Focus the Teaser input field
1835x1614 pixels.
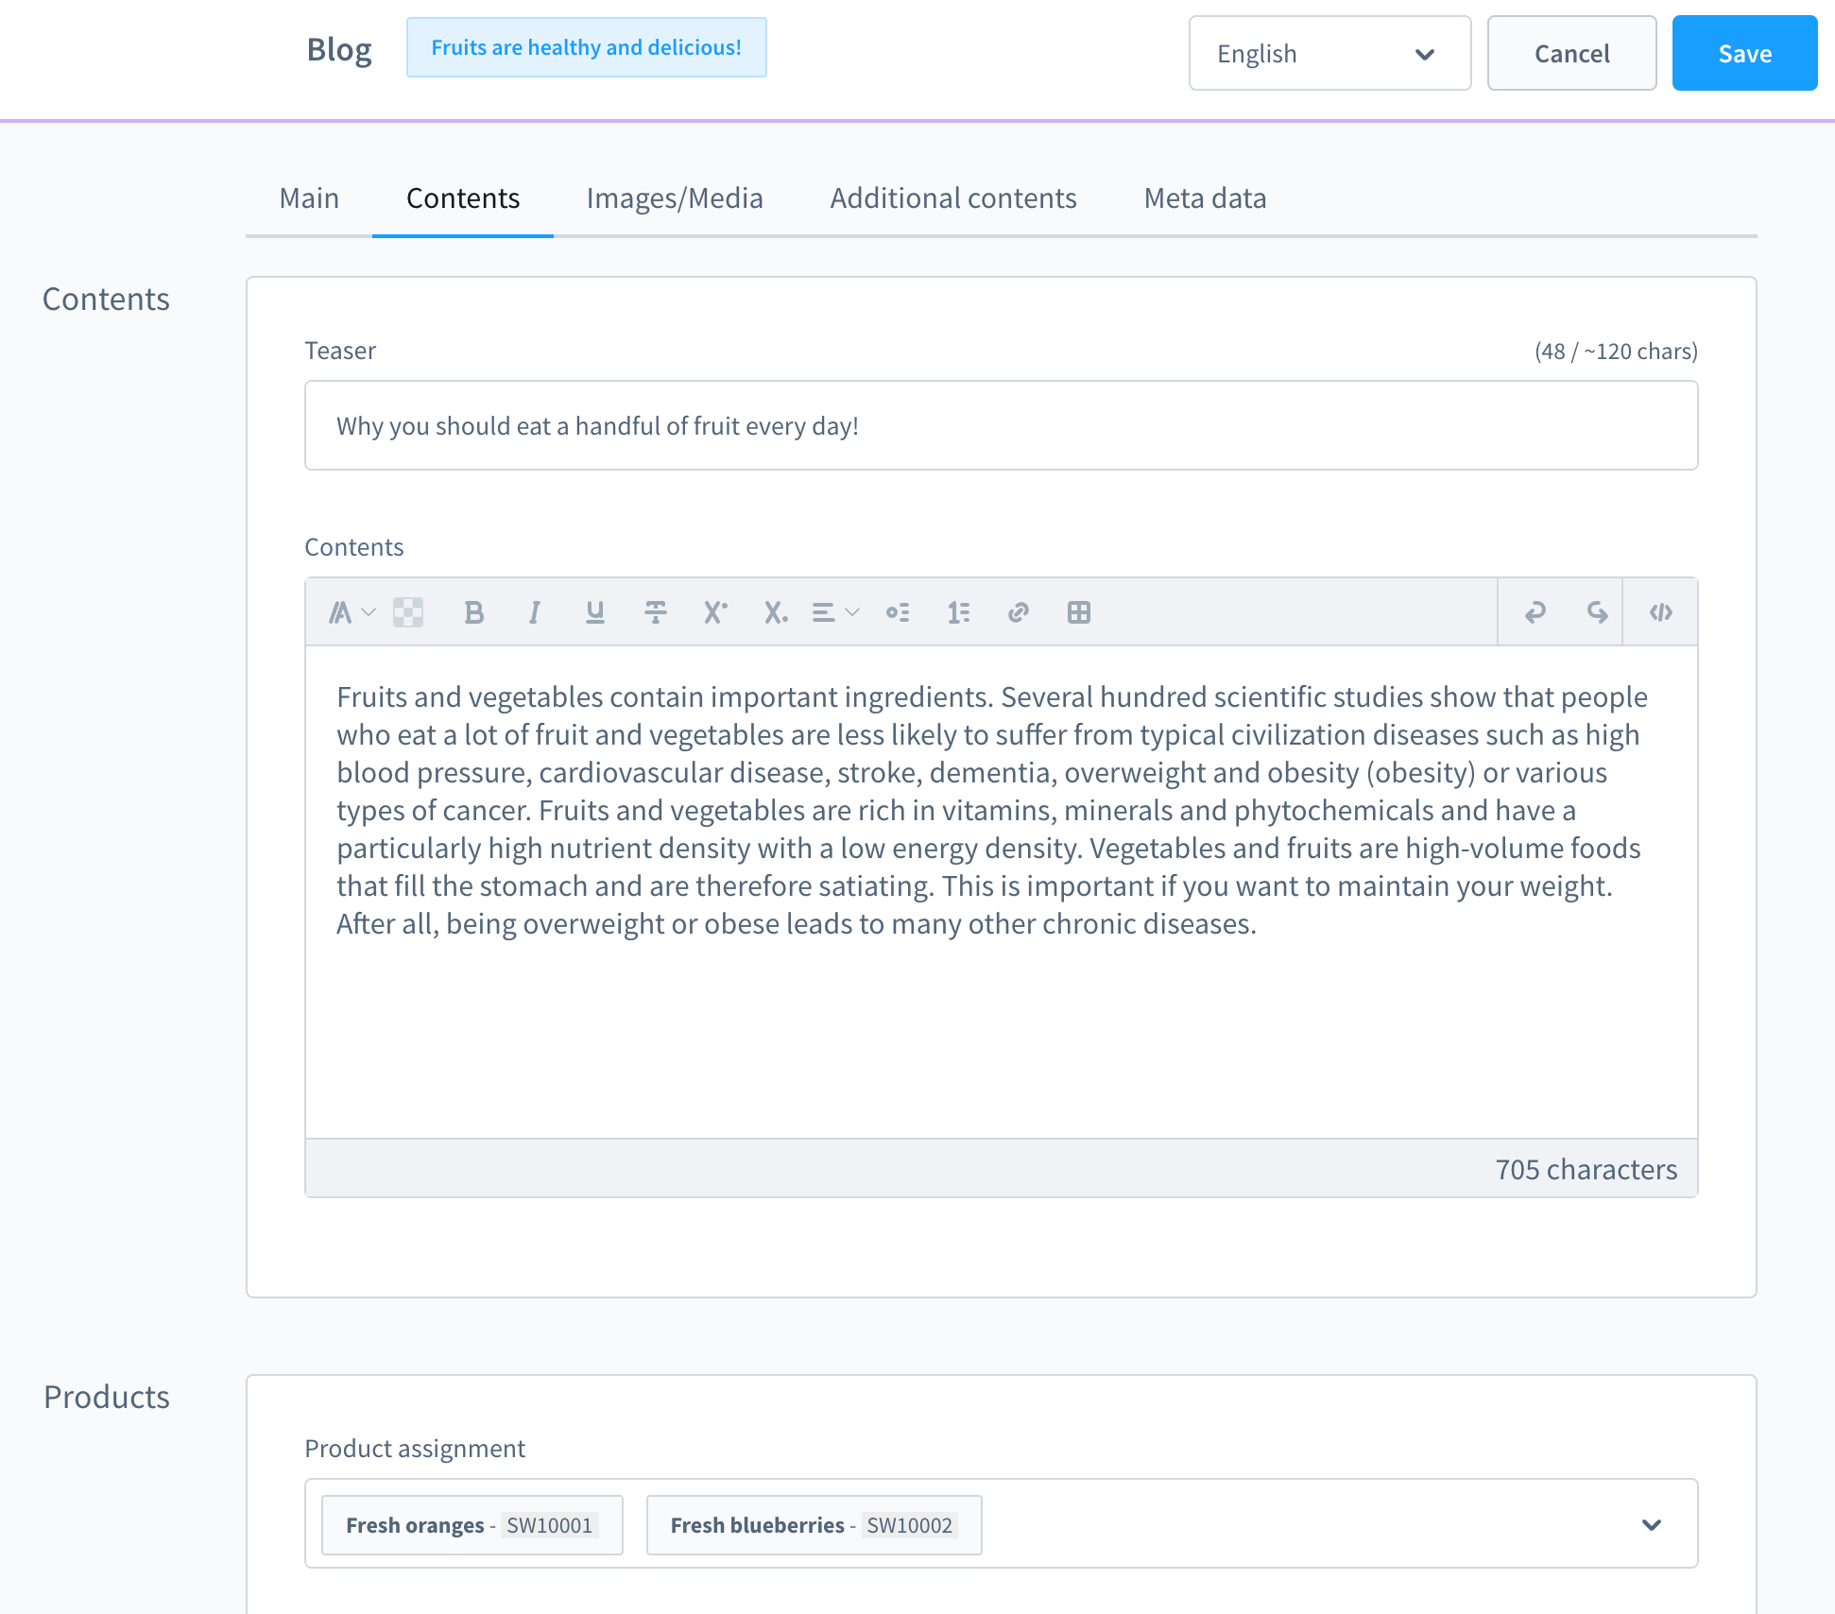coord(1001,425)
